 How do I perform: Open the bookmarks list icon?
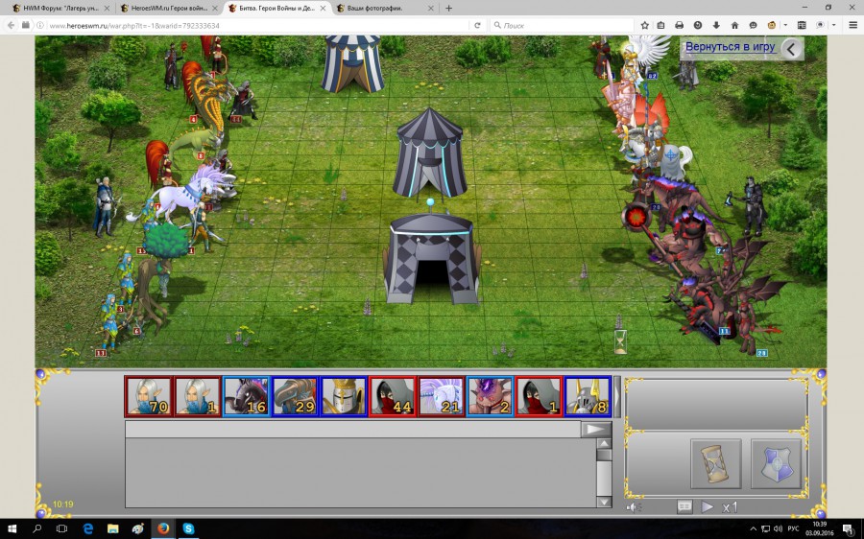pos(660,25)
